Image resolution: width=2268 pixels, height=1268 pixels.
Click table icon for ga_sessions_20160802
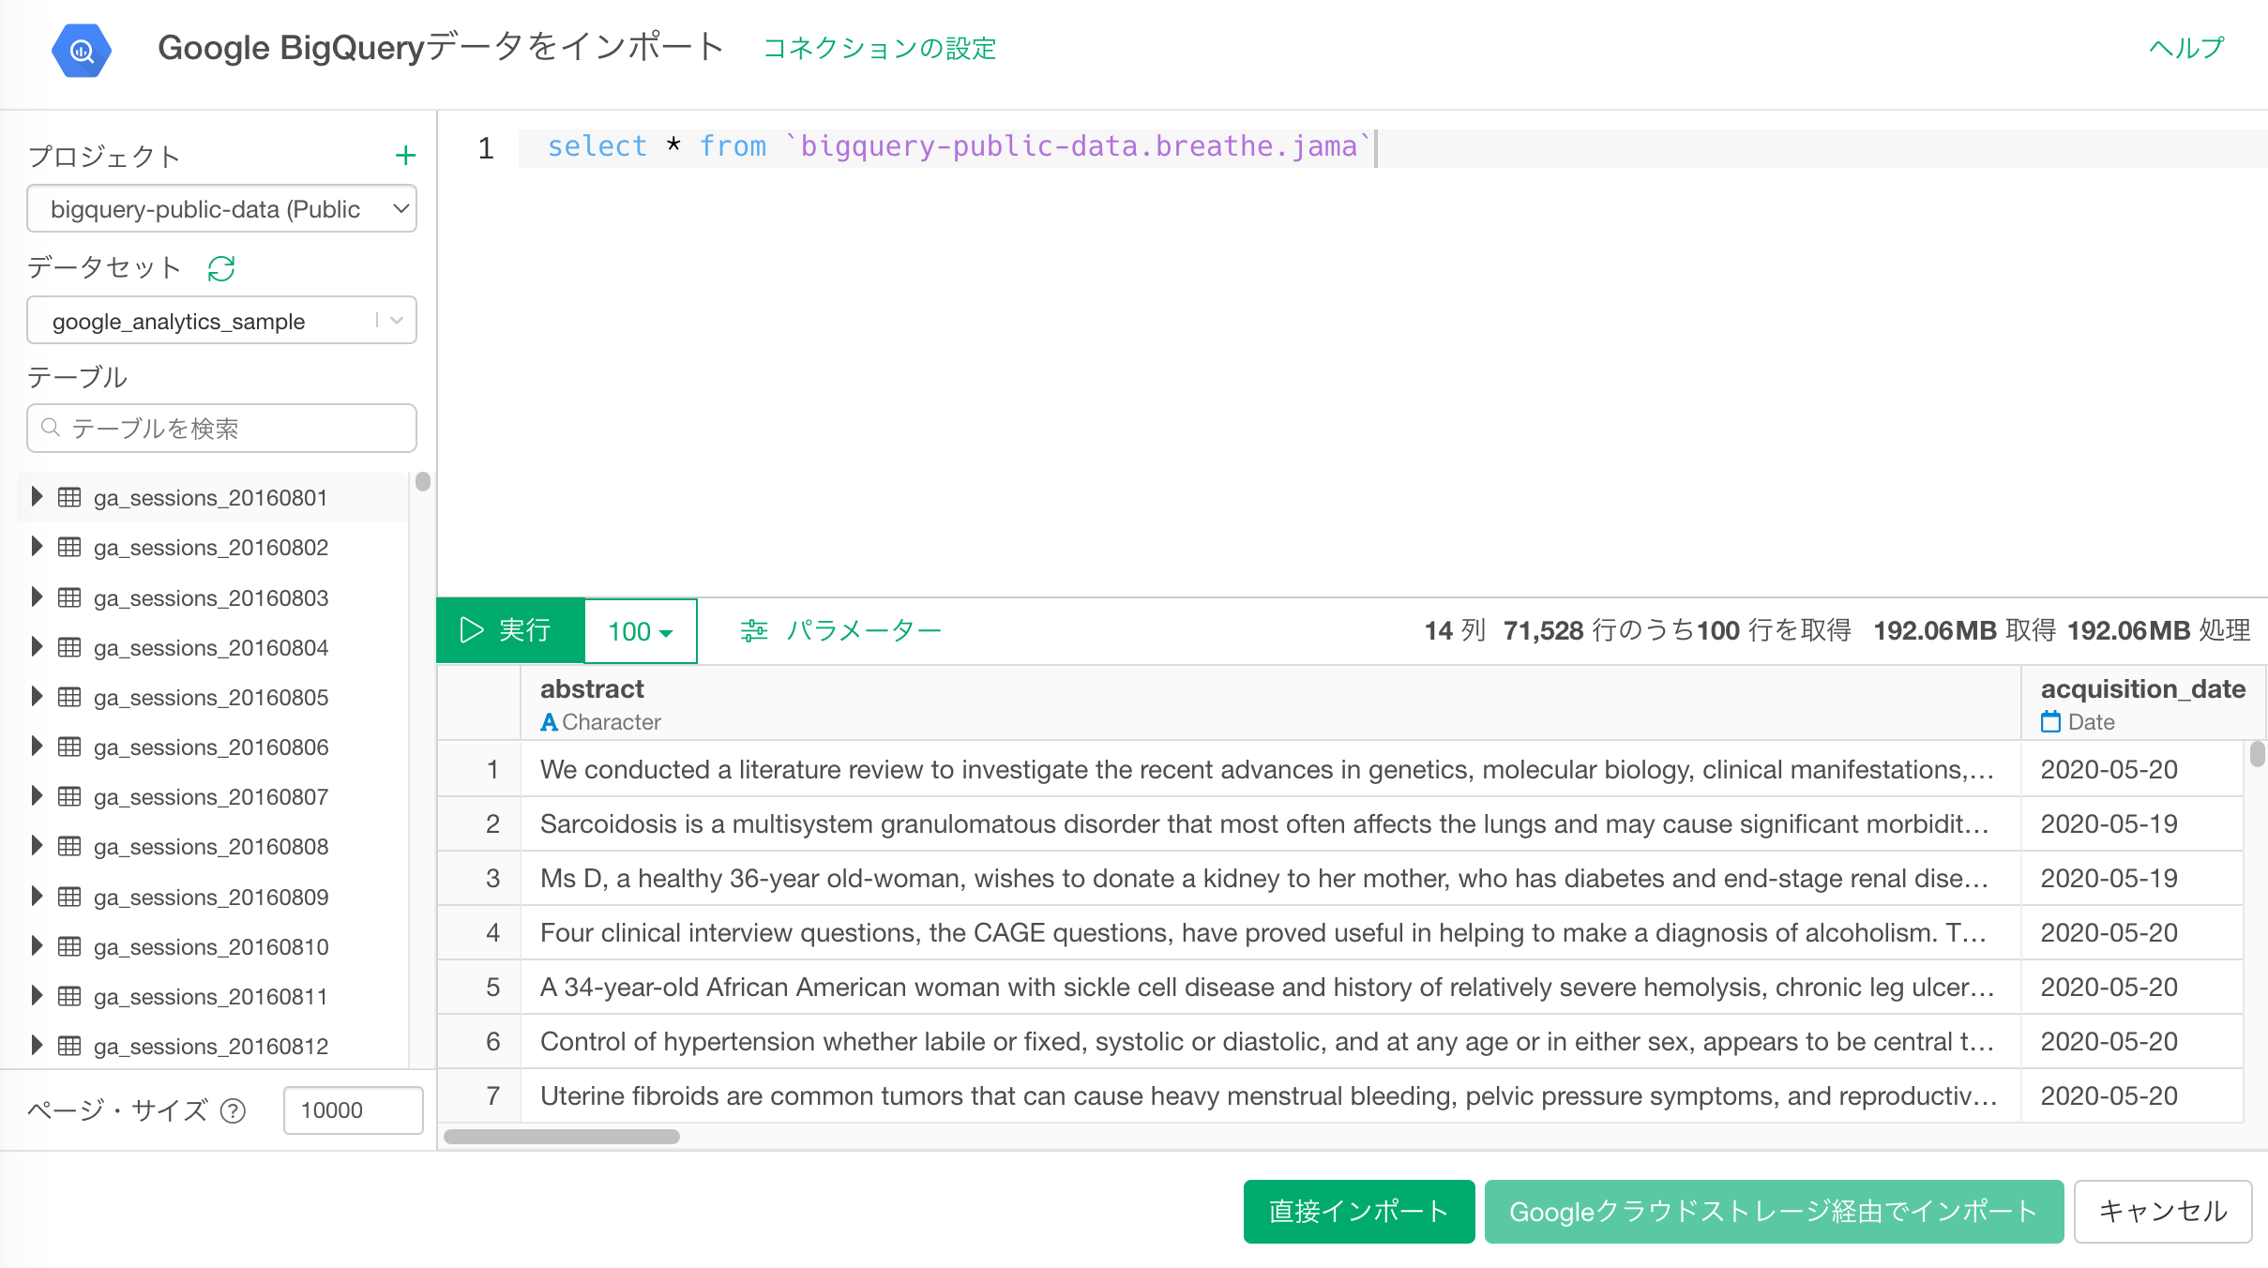pyautogui.click(x=69, y=547)
